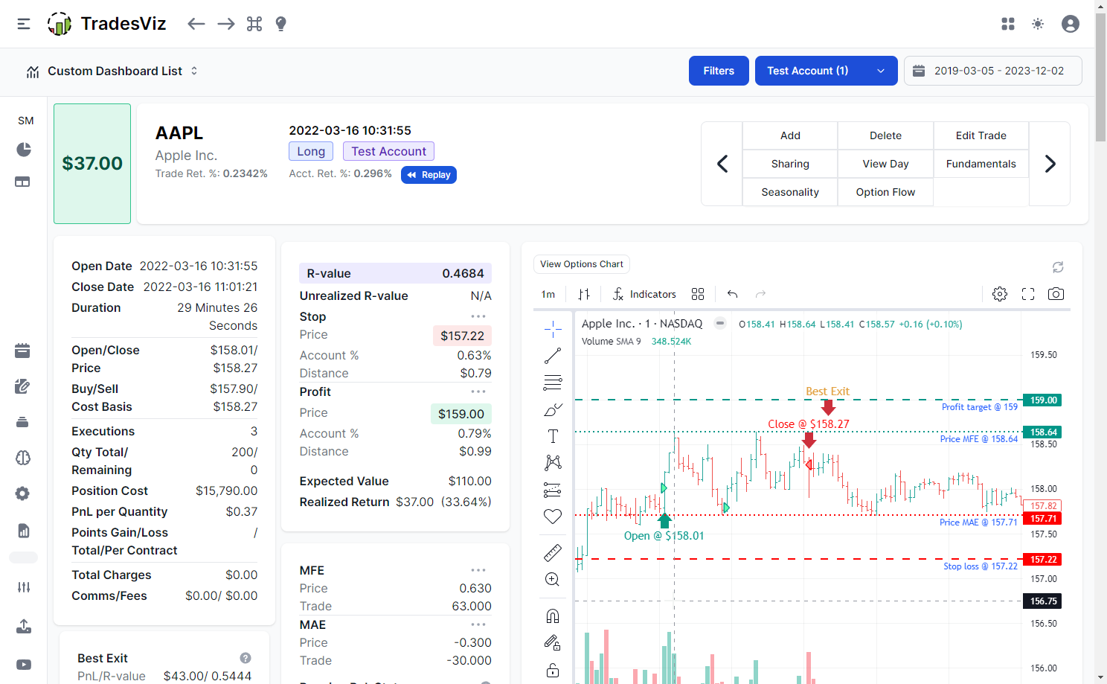Select the measure ruler tool
The height and width of the screenshot is (684, 1107).
pos(553,553)
